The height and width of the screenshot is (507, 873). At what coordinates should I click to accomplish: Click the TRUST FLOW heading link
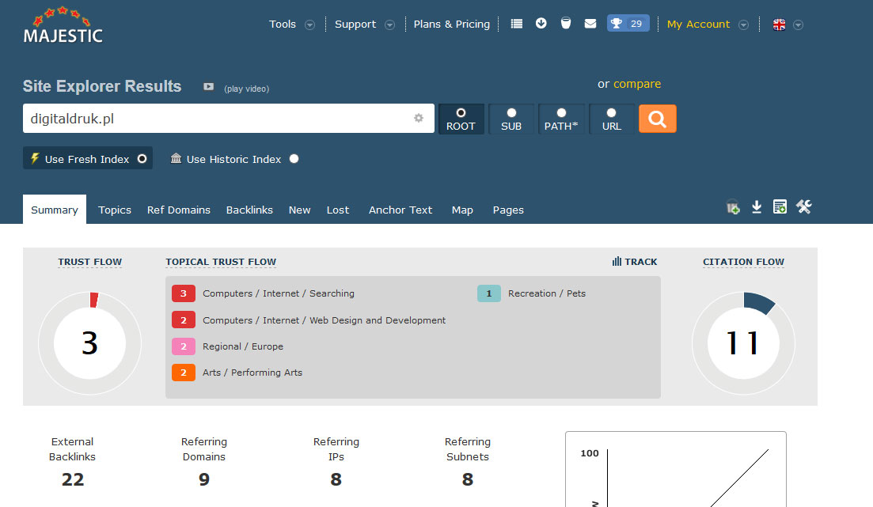point(89,262)
